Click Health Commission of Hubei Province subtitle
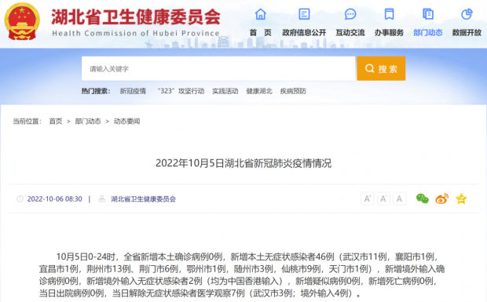 (136, 33)
